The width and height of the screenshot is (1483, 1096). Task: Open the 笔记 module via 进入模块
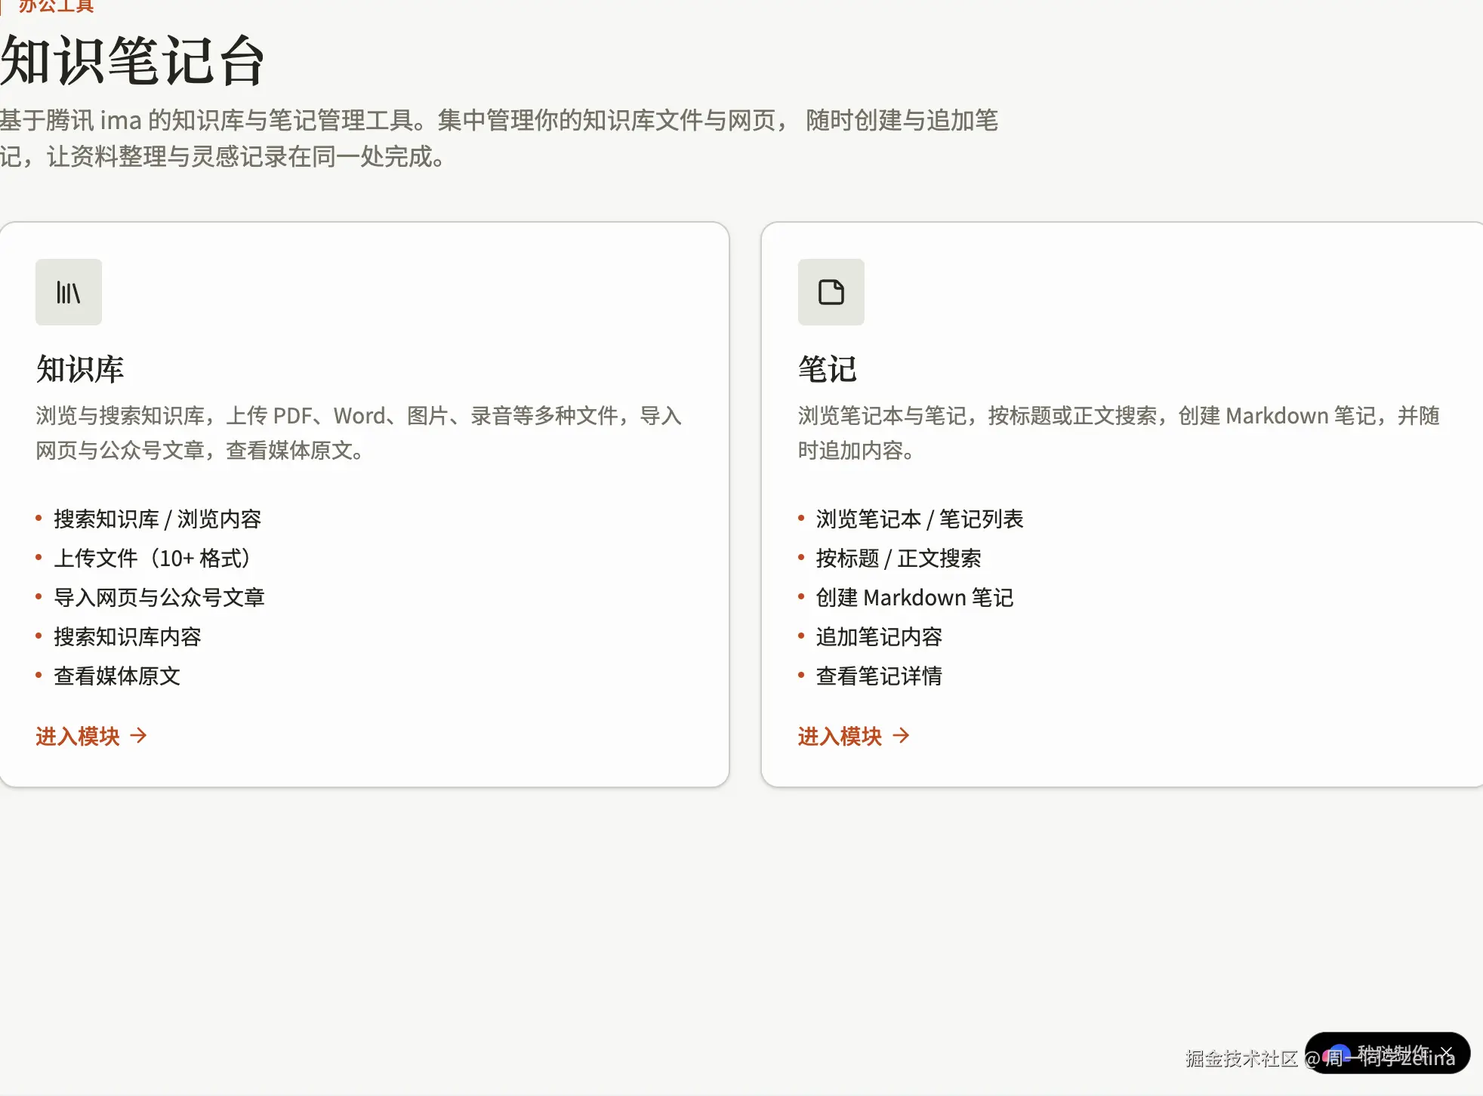(854, 736)
